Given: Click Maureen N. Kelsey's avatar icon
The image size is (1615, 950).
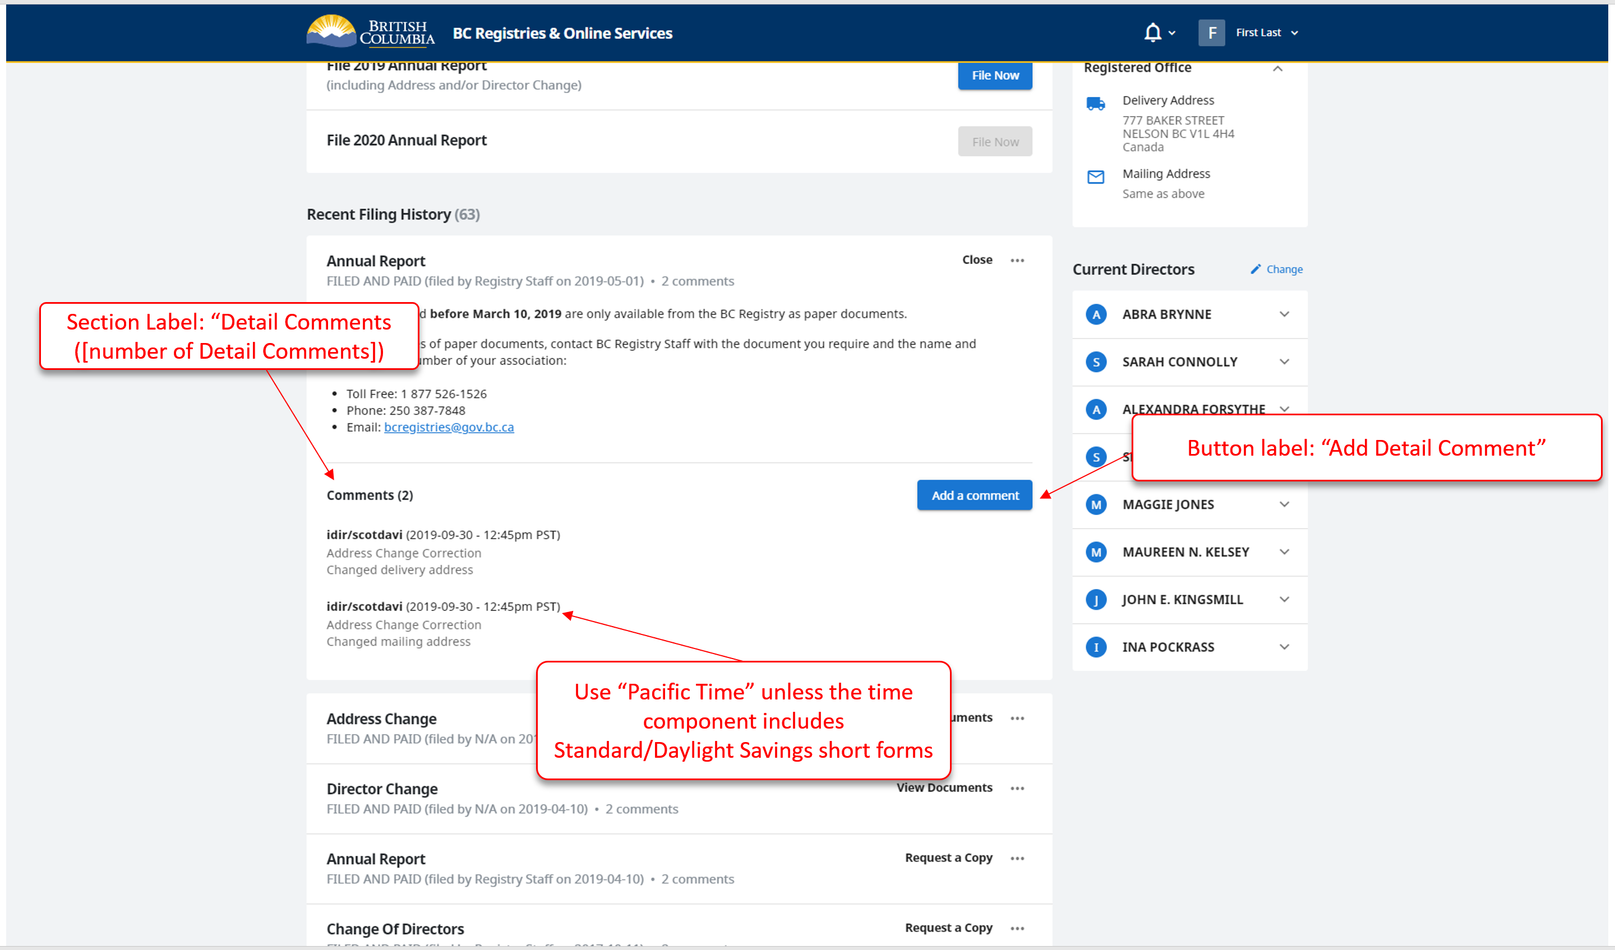Looking at the screenshot, I should pyautogui.click(x=1096, y=552).
